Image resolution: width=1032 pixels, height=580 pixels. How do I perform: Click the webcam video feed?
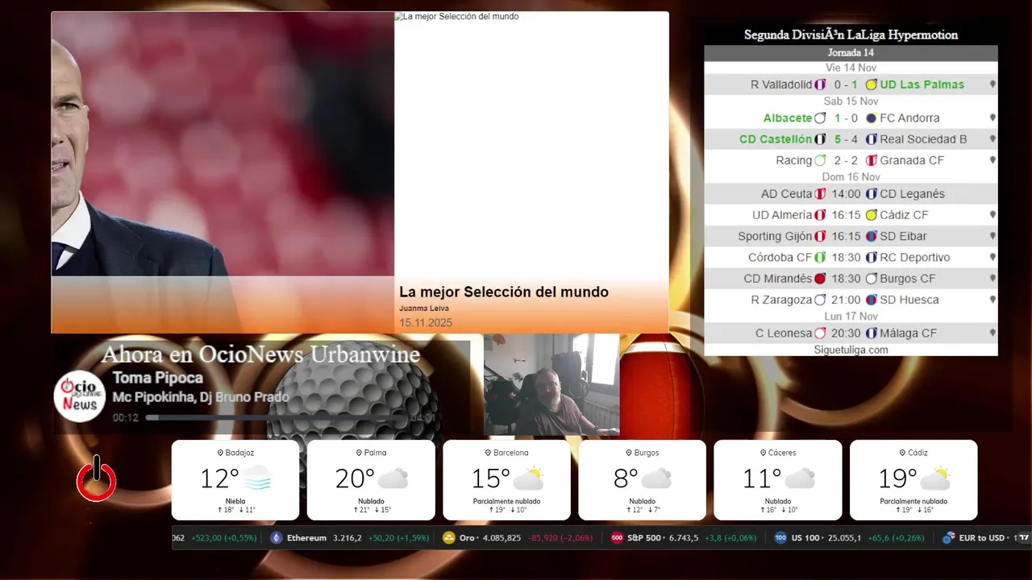551,384
